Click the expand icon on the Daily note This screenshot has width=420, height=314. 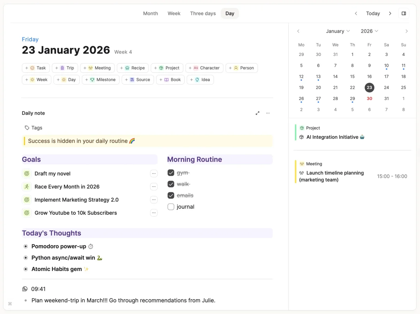coord(258,113)
